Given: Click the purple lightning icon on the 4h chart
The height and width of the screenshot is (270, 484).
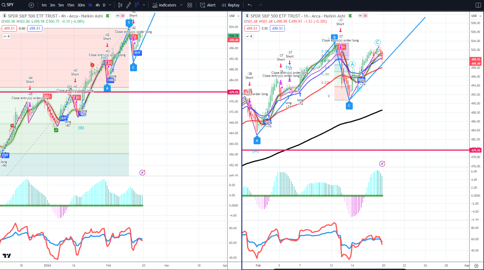Looking at the screenshot, I should click(142, 173).
